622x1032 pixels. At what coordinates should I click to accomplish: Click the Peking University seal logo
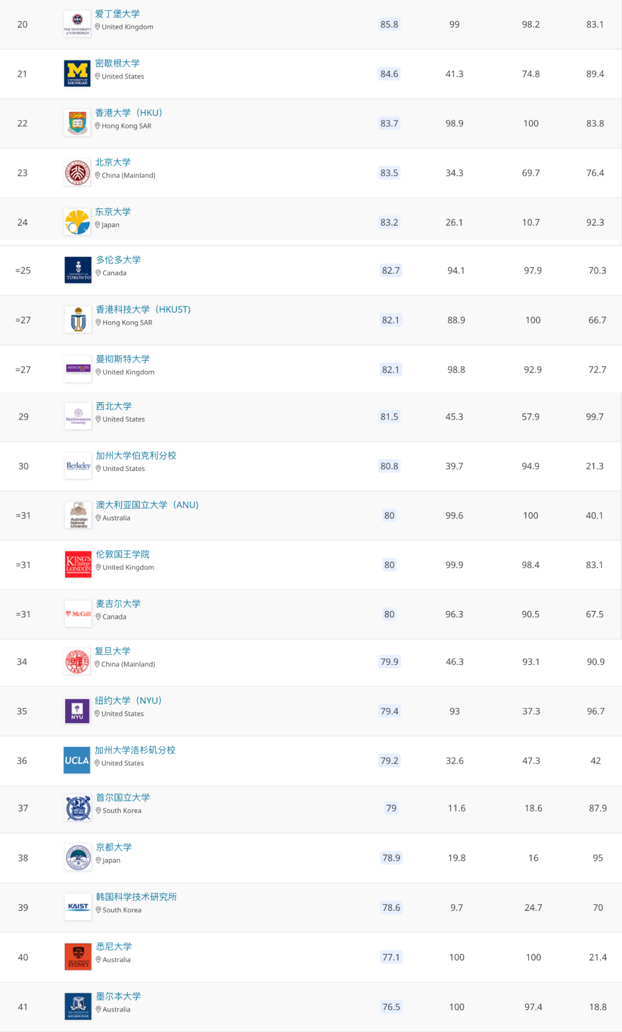77,173
